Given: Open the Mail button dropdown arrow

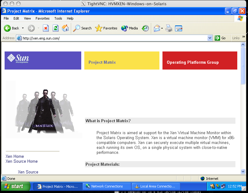Looking at the screenshot, I should (162, 28).
